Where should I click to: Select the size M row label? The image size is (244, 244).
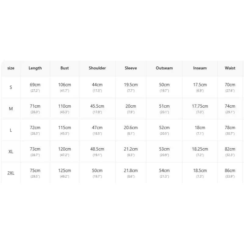11,109
